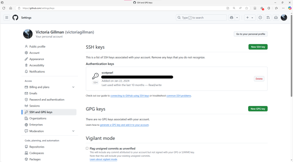View pull requests icon in header
The height and width of the screenshot is (162, 293).
tap(268, 18)
